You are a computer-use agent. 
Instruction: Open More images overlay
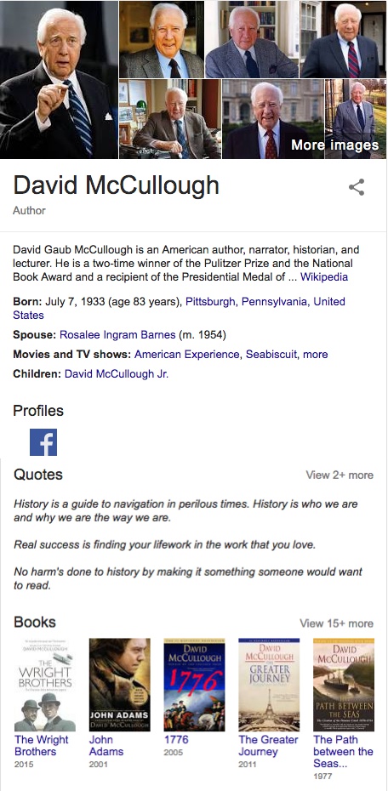pos(334,145)
